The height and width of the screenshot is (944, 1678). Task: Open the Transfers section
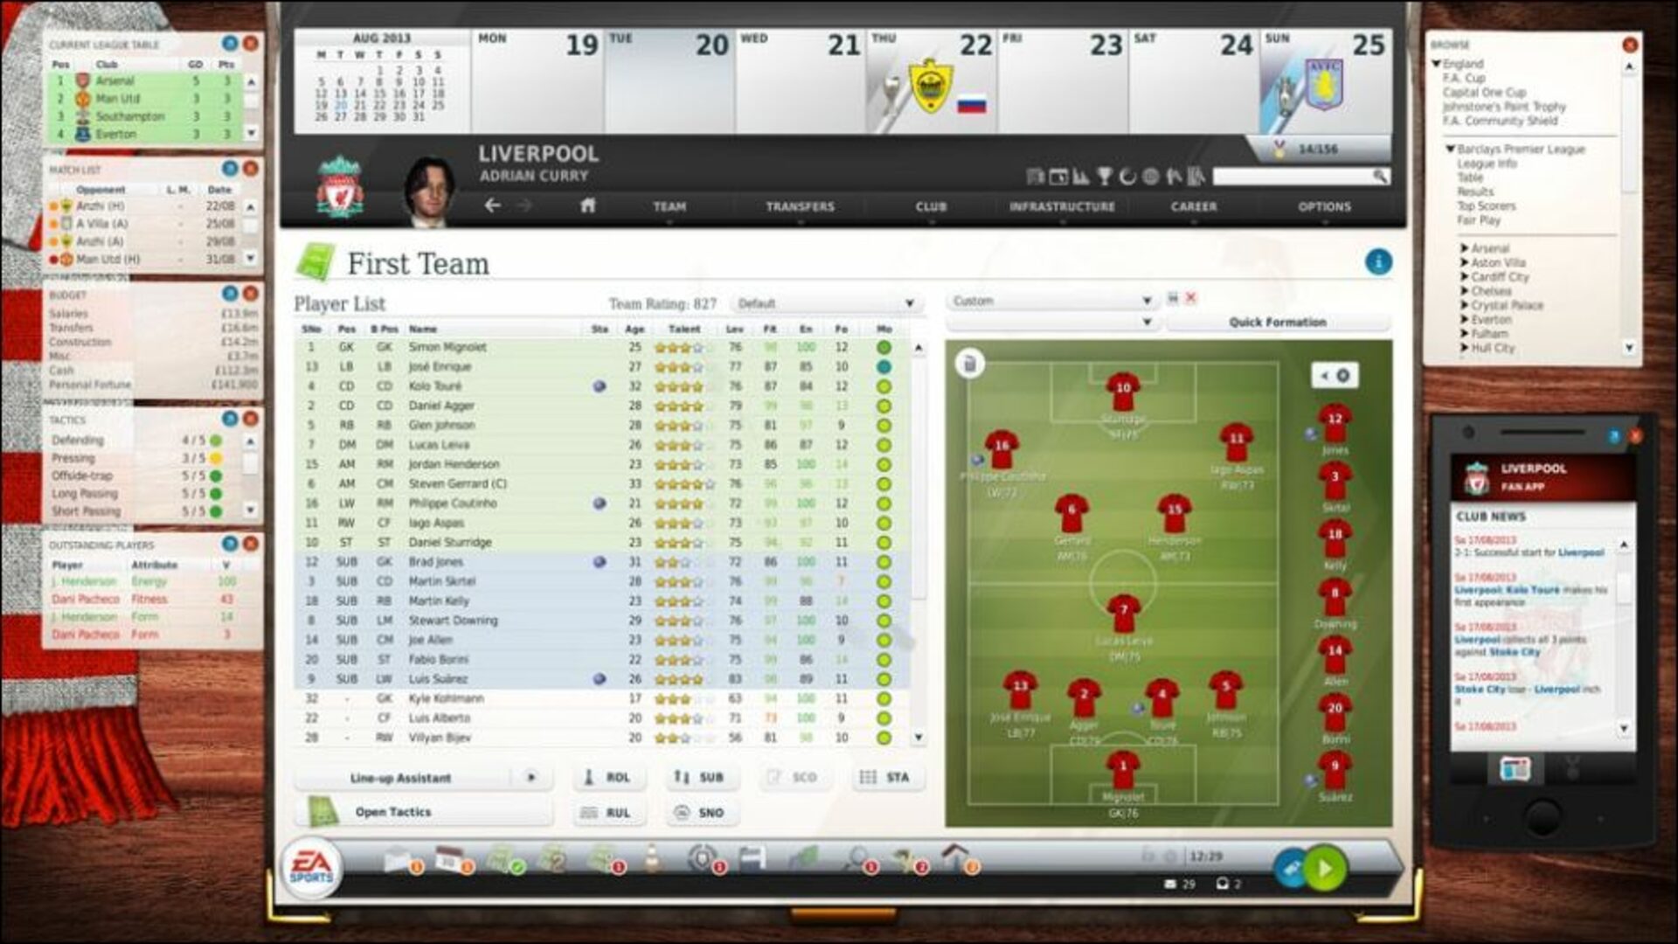(x=800, y=205)
